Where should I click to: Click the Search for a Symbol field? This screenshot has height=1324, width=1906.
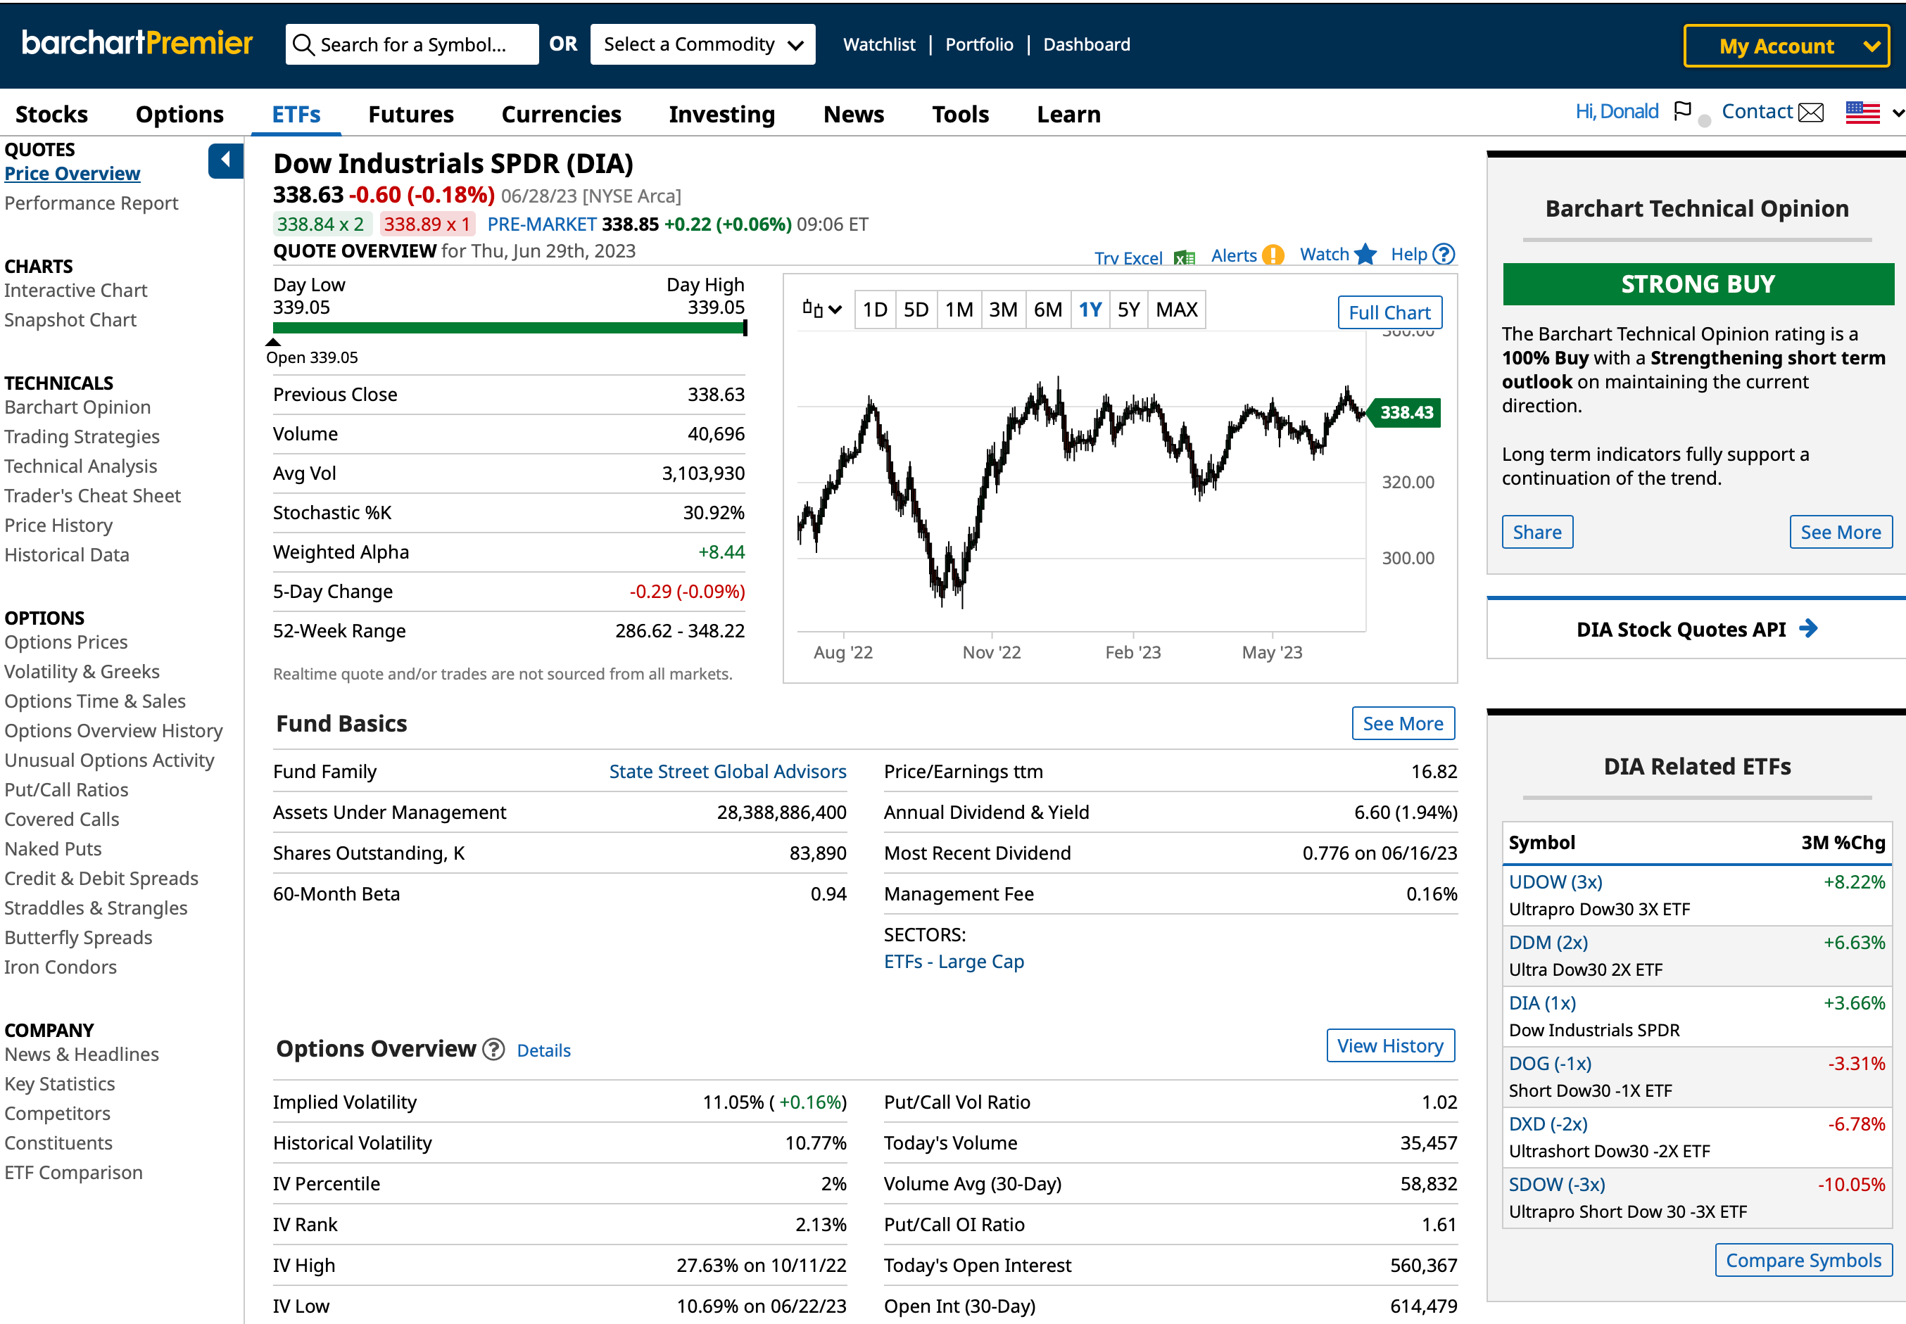click(x=412, y=45)
